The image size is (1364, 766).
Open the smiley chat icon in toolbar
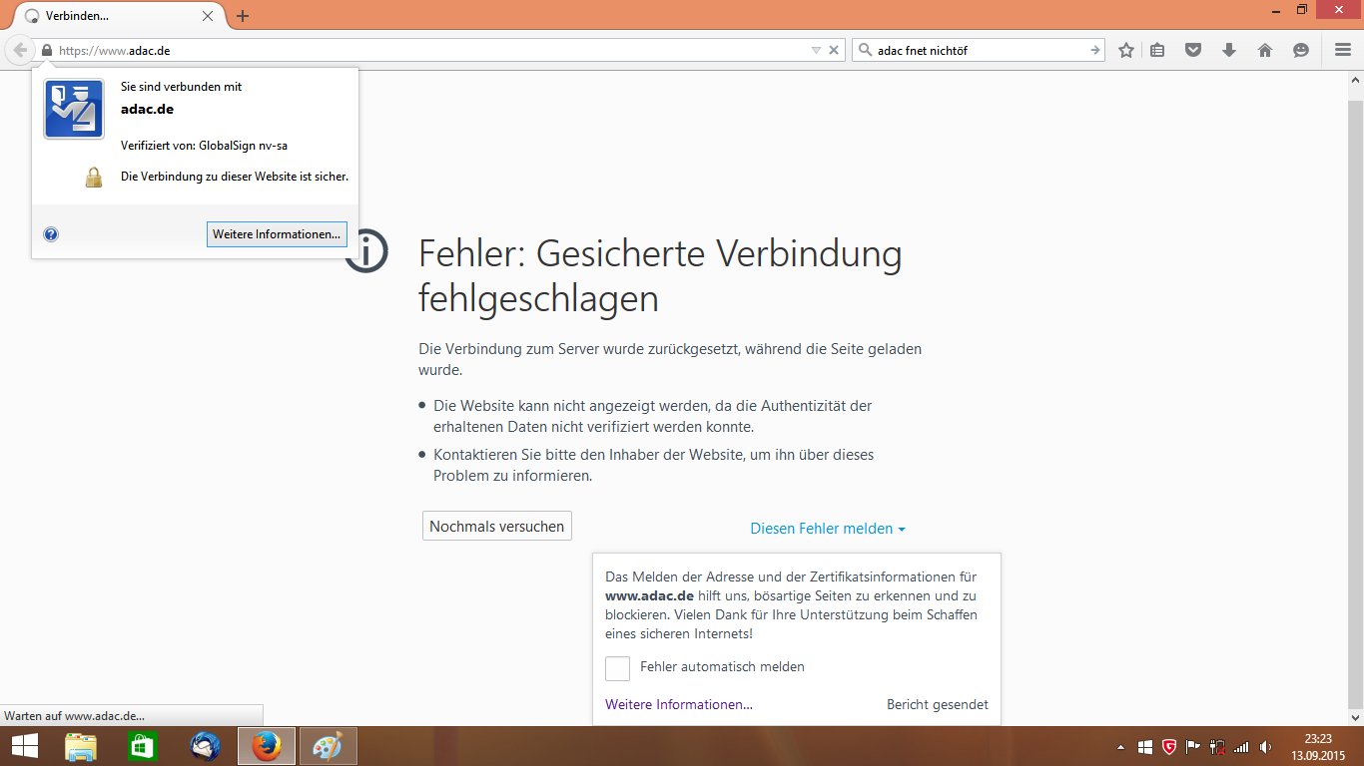[1301, 50]
